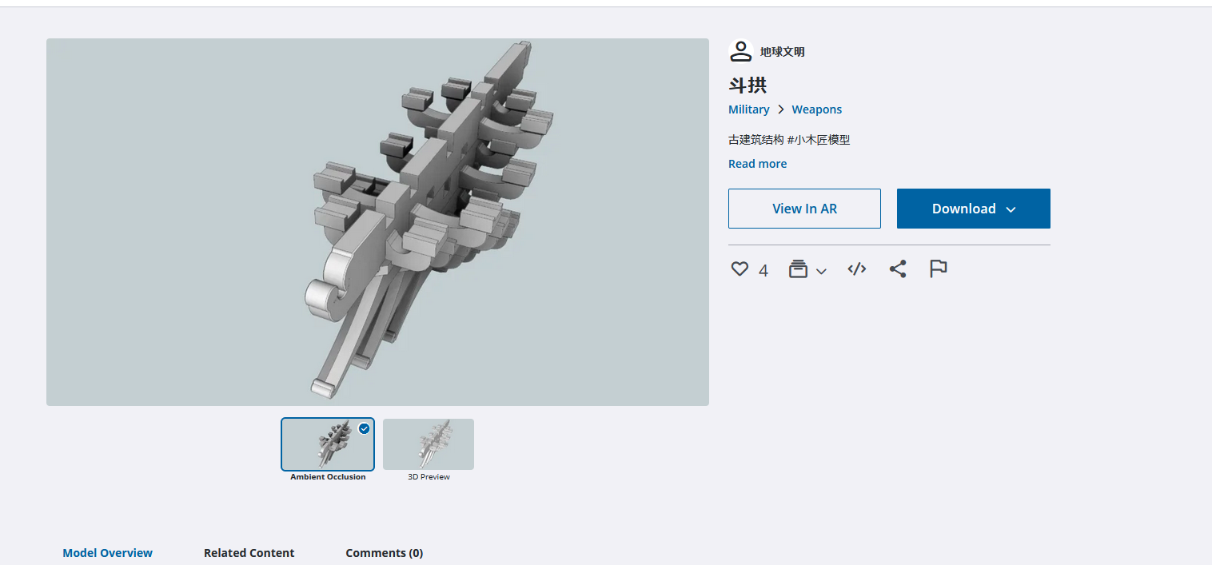Report the model using the flag icon
This screenshot has width=1212, height=565.
(938, 269)
